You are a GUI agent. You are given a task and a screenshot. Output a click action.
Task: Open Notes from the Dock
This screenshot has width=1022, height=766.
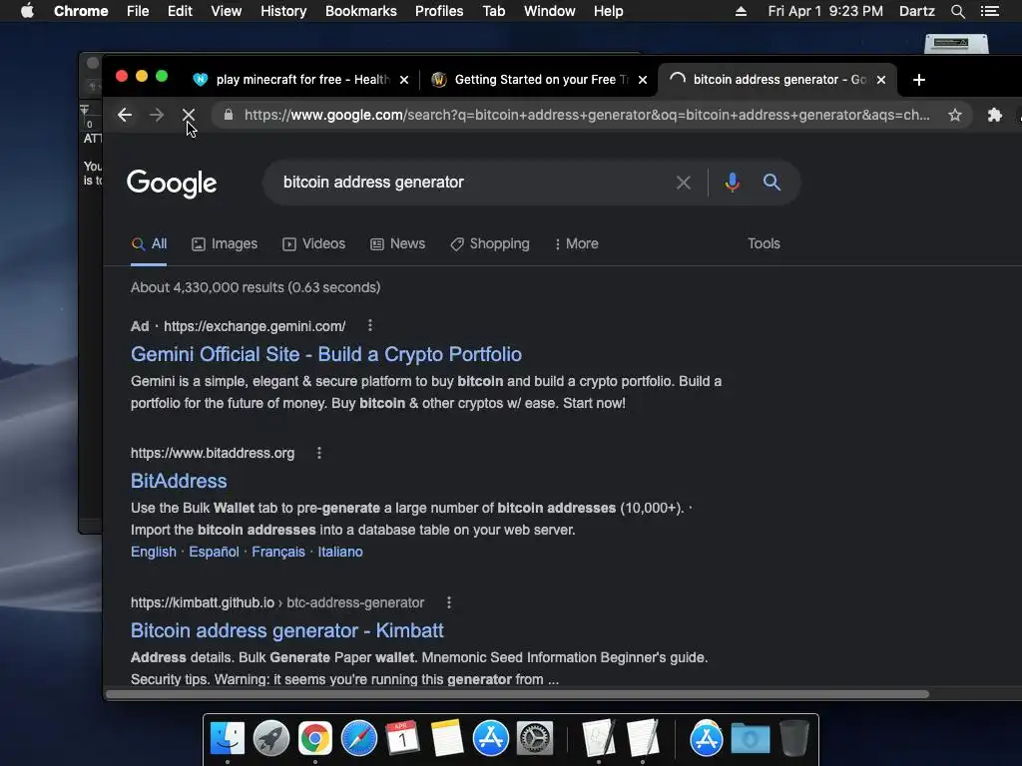pos(446,738)
